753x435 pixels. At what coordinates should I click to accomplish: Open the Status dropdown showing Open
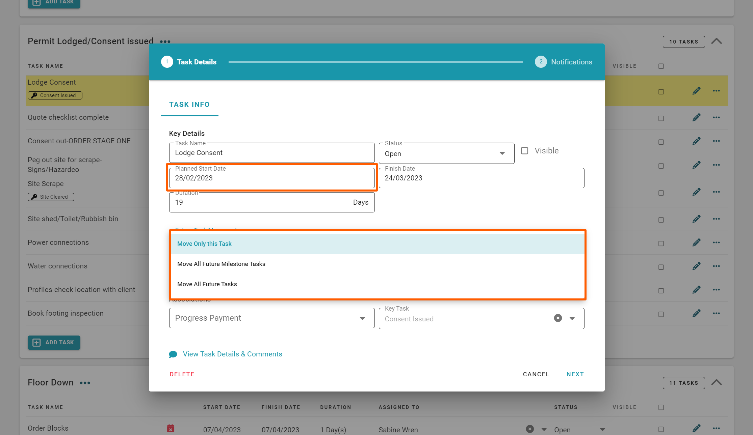click(446, 153)
